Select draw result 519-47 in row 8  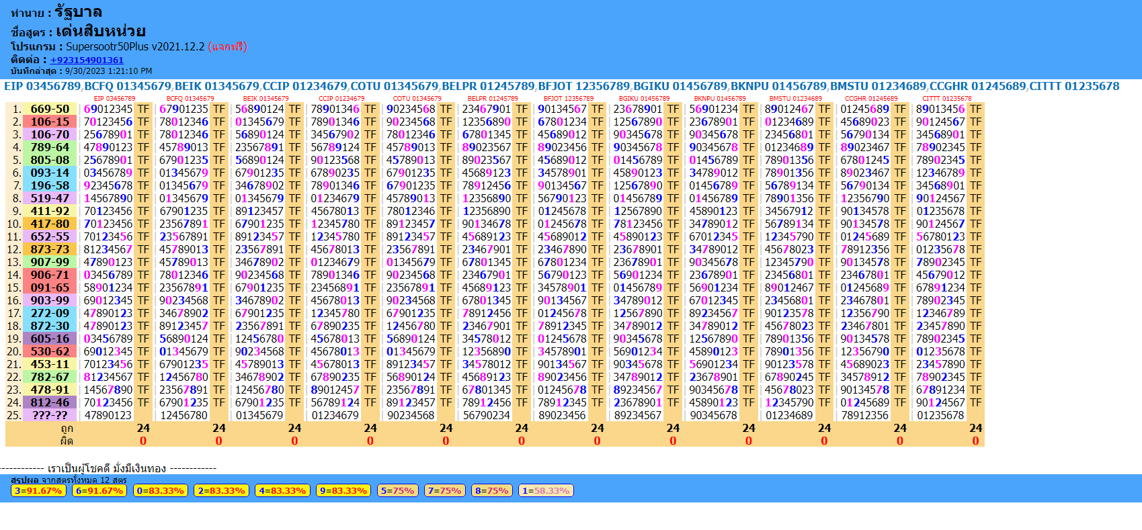[50, 198]
